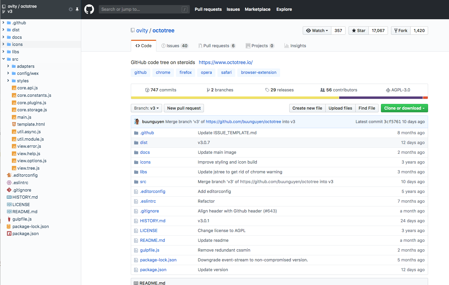The image size is (449, 285).
Task: Click the LICENSE icon in sidebar tree
Action: [9, 204]
